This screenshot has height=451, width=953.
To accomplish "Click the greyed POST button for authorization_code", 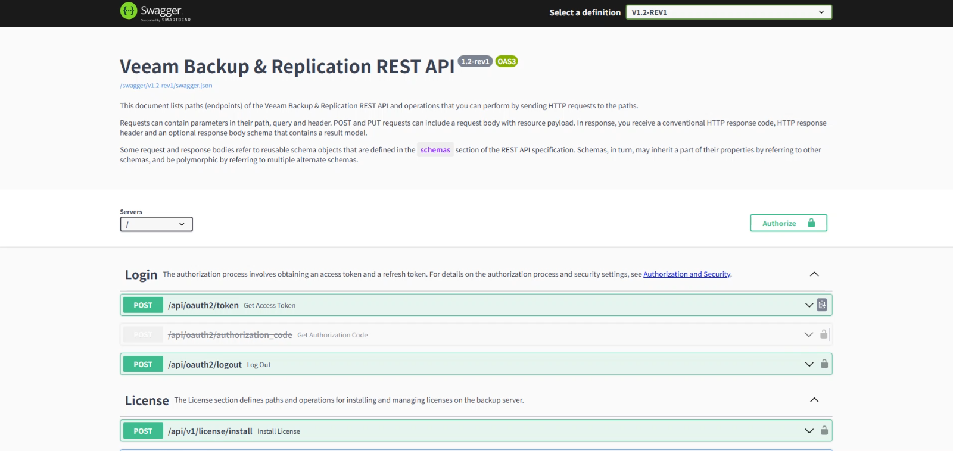I will tap(143, 335).
